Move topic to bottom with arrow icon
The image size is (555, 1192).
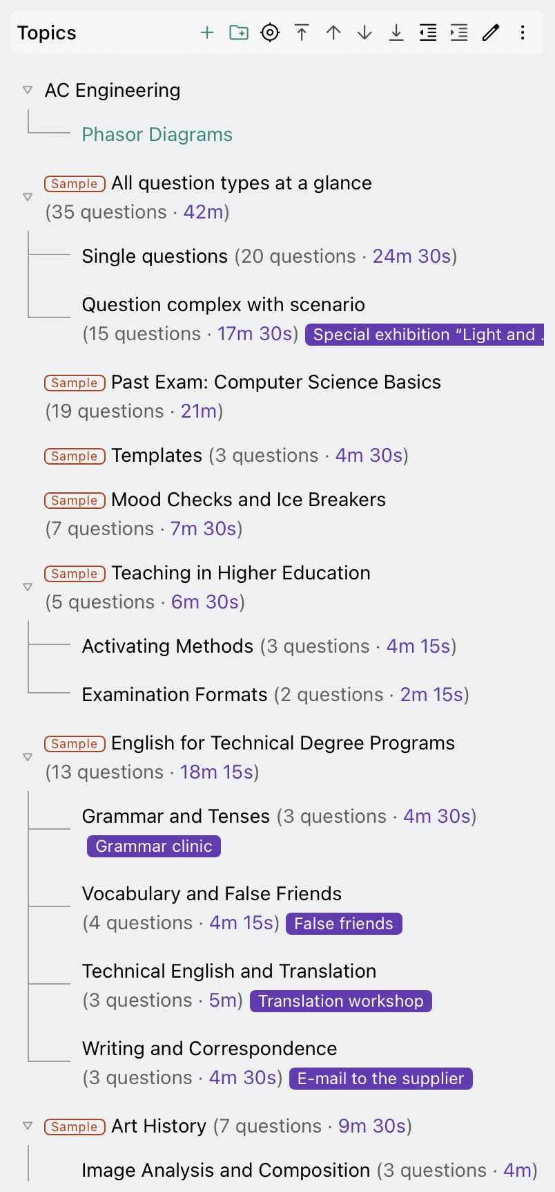396,32
